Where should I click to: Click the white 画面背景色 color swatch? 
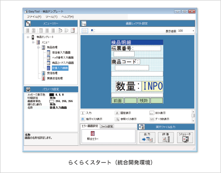[x=51, y=101]
